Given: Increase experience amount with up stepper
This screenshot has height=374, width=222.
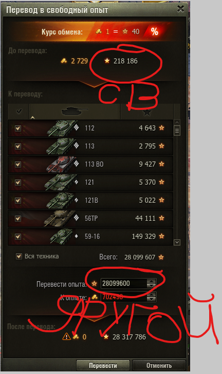Looking at the screenshot, I should tap(151, 281).
